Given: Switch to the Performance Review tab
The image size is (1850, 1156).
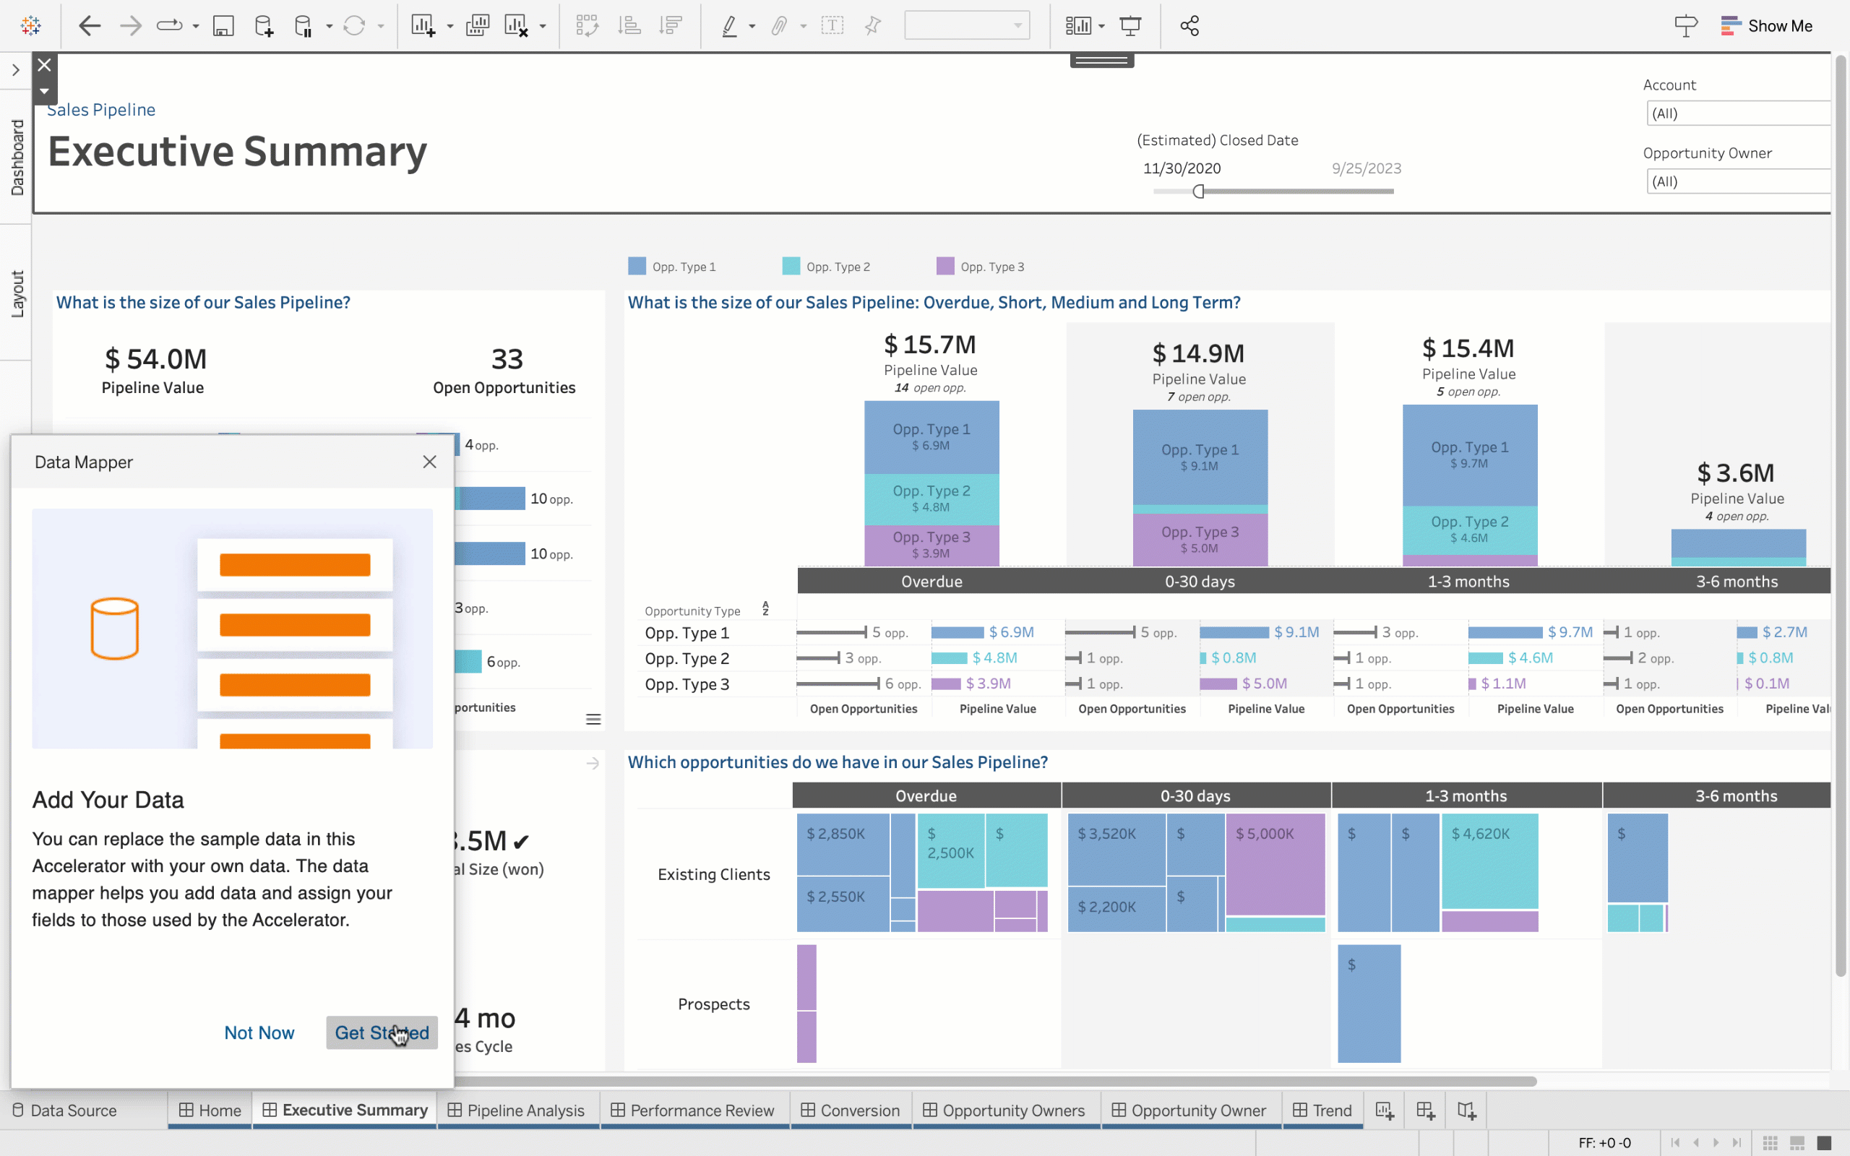Looking at the screenshot, I should tap(700, 1109).
